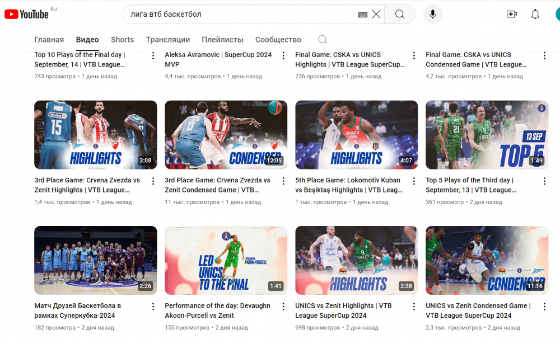Click the YouTube logo home icon
This screenshot has height=339, width=560.
26,14
